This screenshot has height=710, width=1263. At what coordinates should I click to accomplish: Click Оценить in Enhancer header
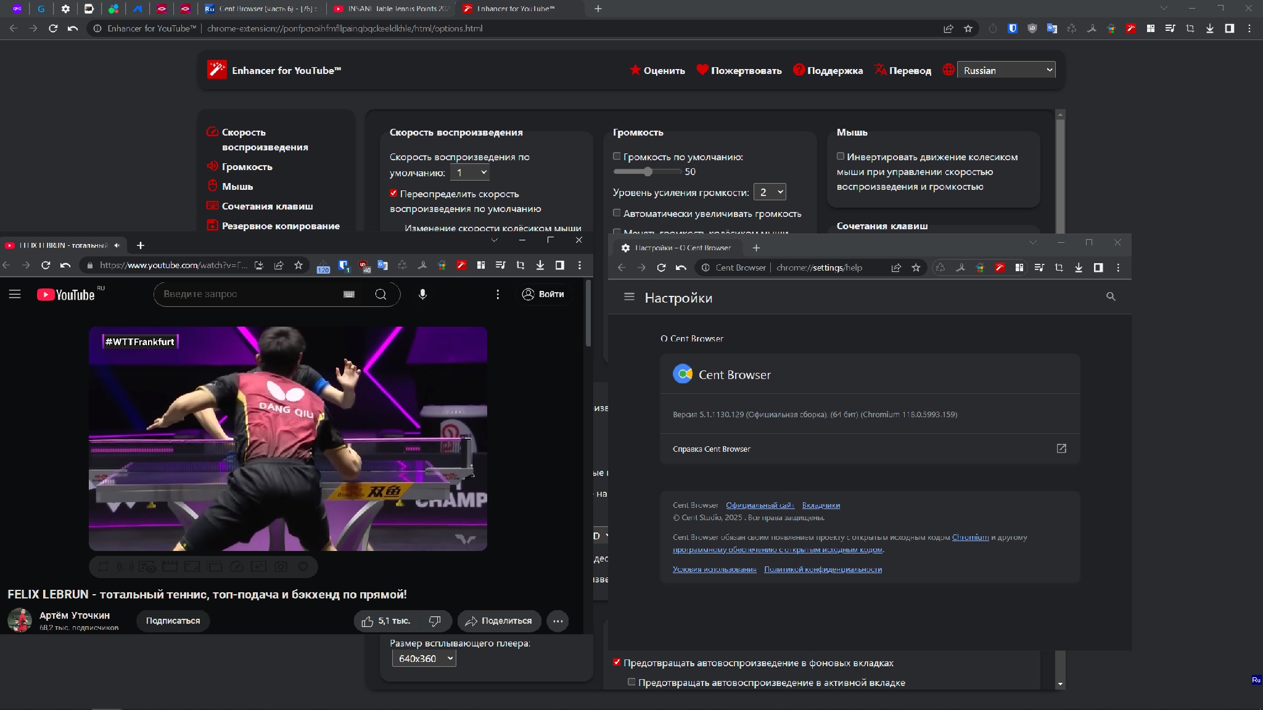coord(657,70)
